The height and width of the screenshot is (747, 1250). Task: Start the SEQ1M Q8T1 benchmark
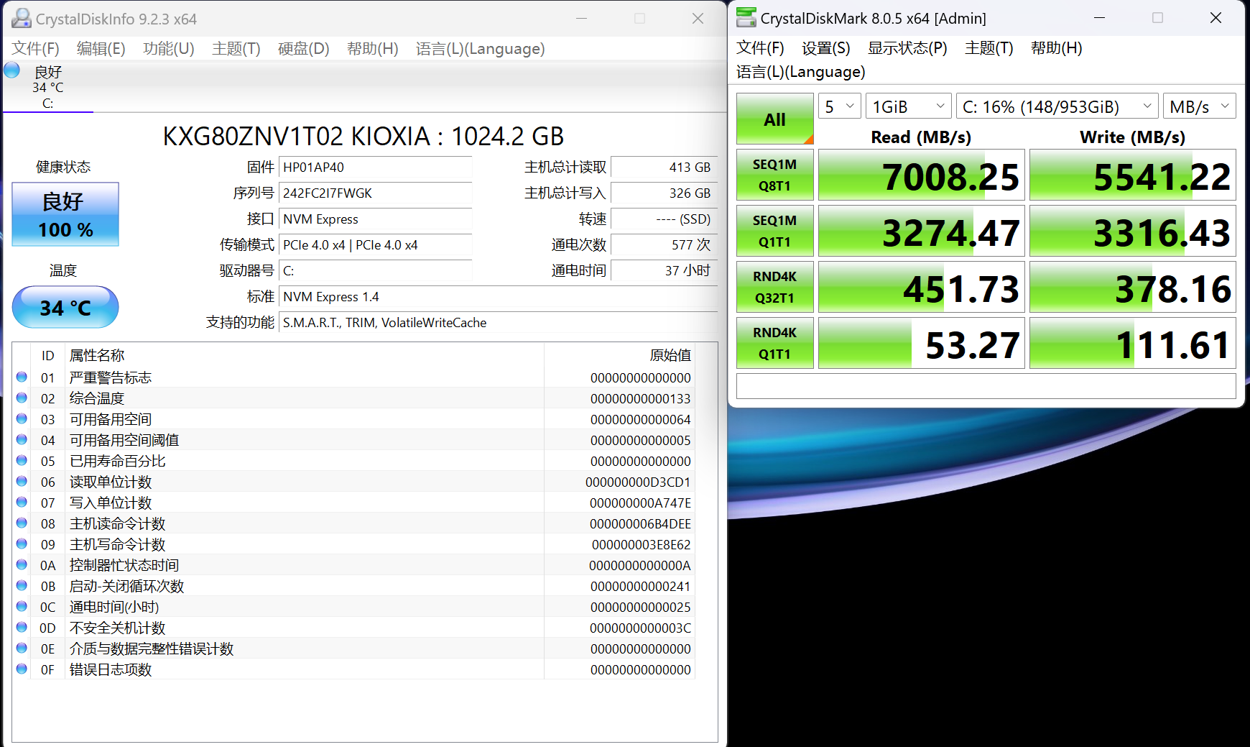[x=775, y=175]
